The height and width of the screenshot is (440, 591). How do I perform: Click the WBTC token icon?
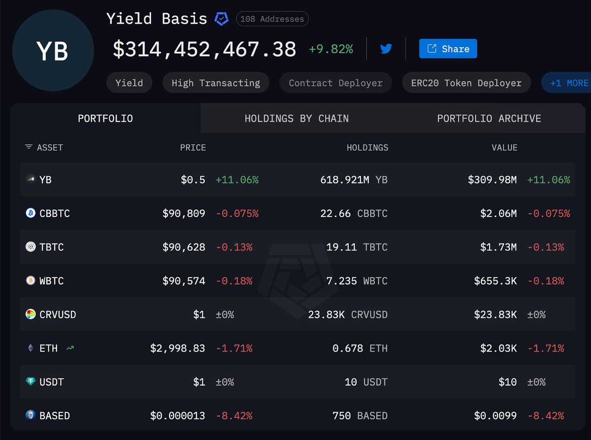tap(31, 281)
